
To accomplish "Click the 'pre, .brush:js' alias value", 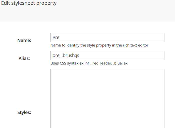I will [x=66, y=55].
